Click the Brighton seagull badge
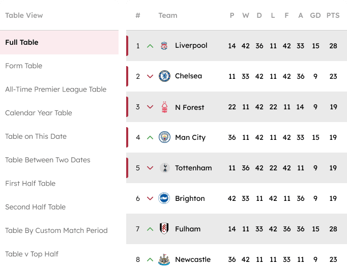 (x=164, y=198)
